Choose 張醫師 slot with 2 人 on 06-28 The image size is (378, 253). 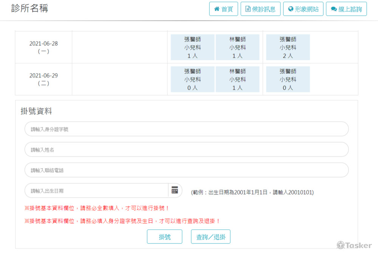[x=288, y=47]
